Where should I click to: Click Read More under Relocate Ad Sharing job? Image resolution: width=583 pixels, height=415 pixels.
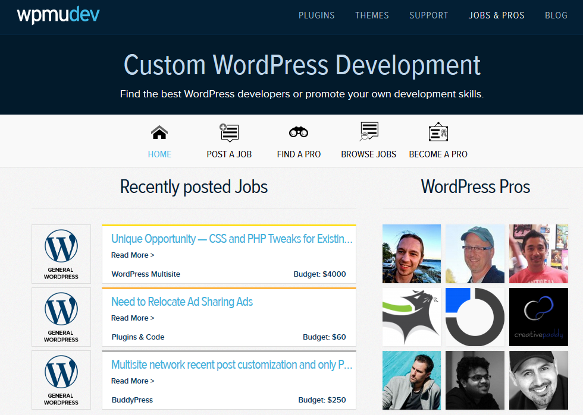click(x=132, y=318)
